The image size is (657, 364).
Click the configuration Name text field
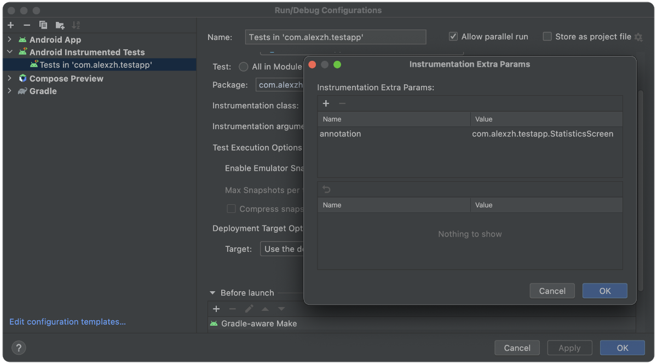[x=336, y=37]
